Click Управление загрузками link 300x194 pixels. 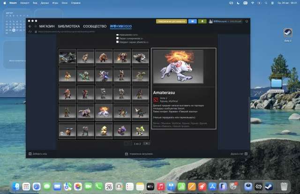click(x=141, y=154)
